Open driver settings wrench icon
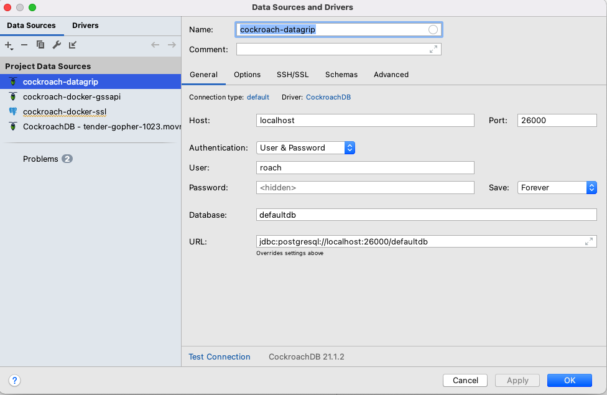607x395 pixels. (57, 45)
